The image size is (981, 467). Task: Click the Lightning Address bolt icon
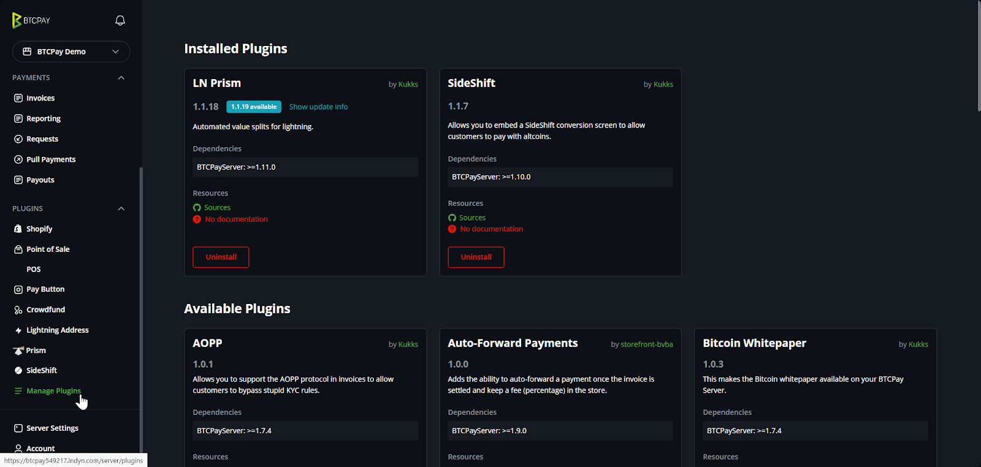click(x=18, y=330)
